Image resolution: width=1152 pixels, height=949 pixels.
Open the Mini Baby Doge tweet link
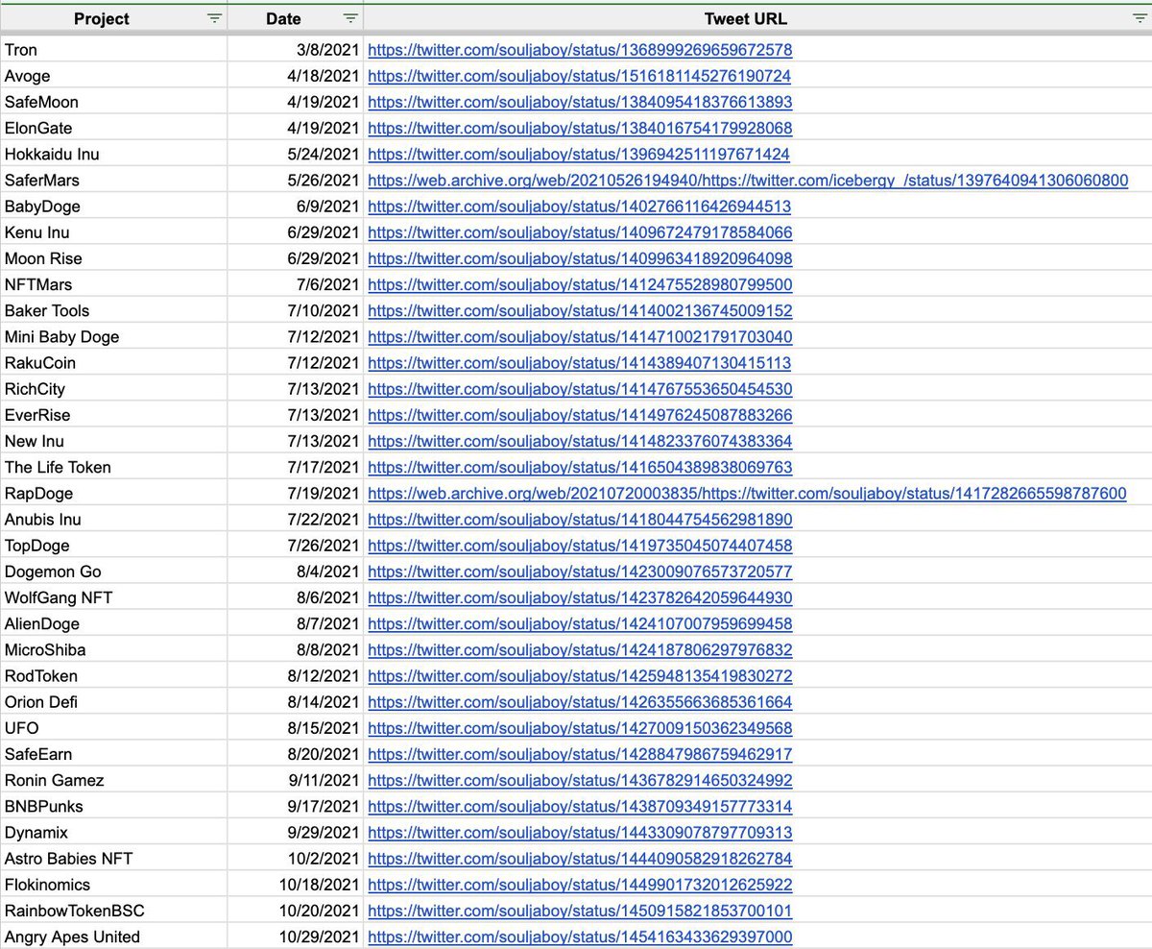(580, 336)
